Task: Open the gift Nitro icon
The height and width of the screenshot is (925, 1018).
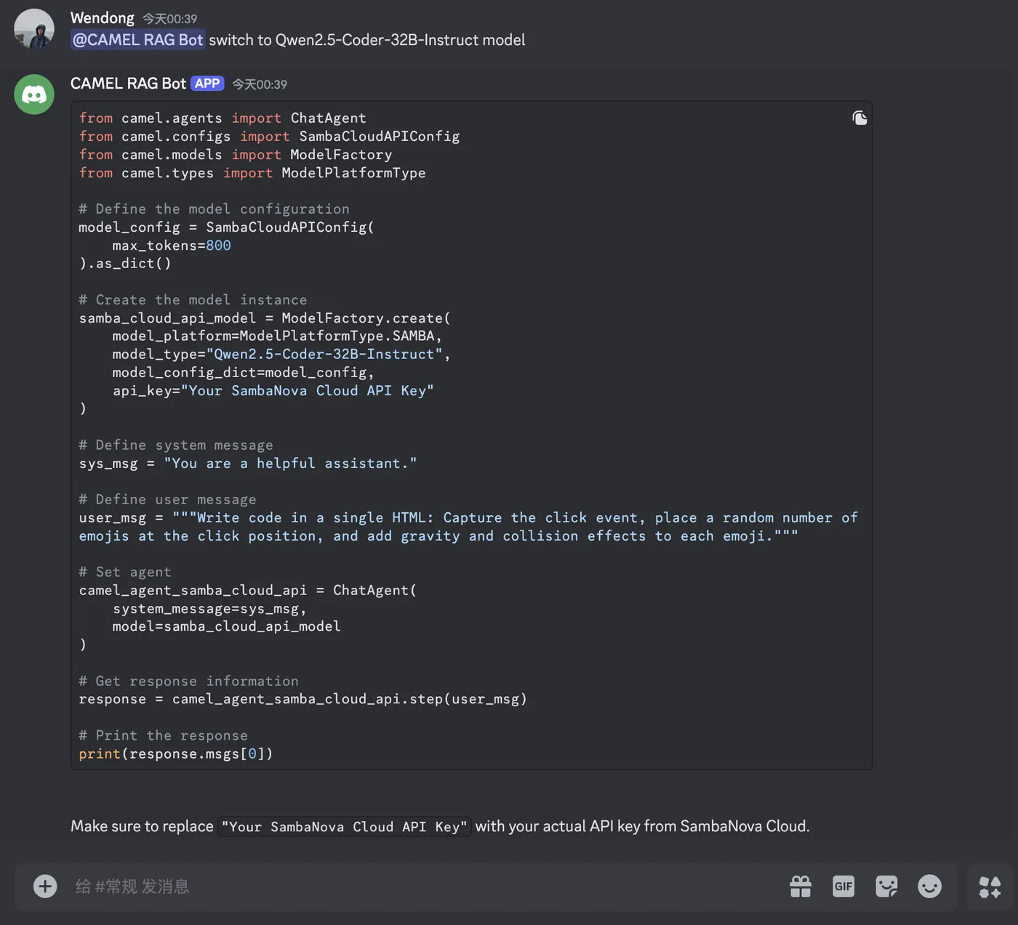Action: point(801,886)
